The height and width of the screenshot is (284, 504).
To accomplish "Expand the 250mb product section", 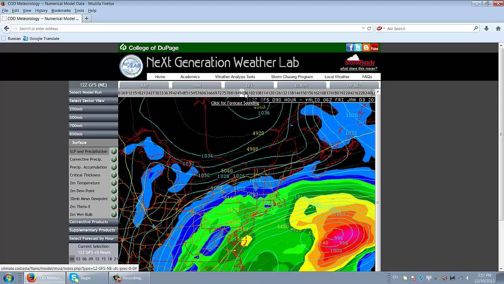I will 93,109.
